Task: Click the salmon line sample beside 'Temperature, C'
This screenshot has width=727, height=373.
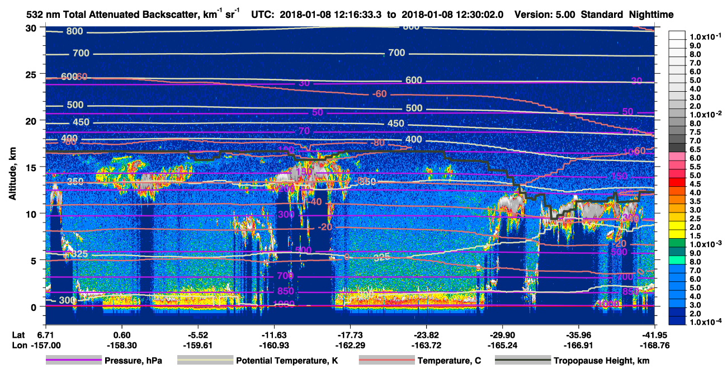Action: click(386, 361)
